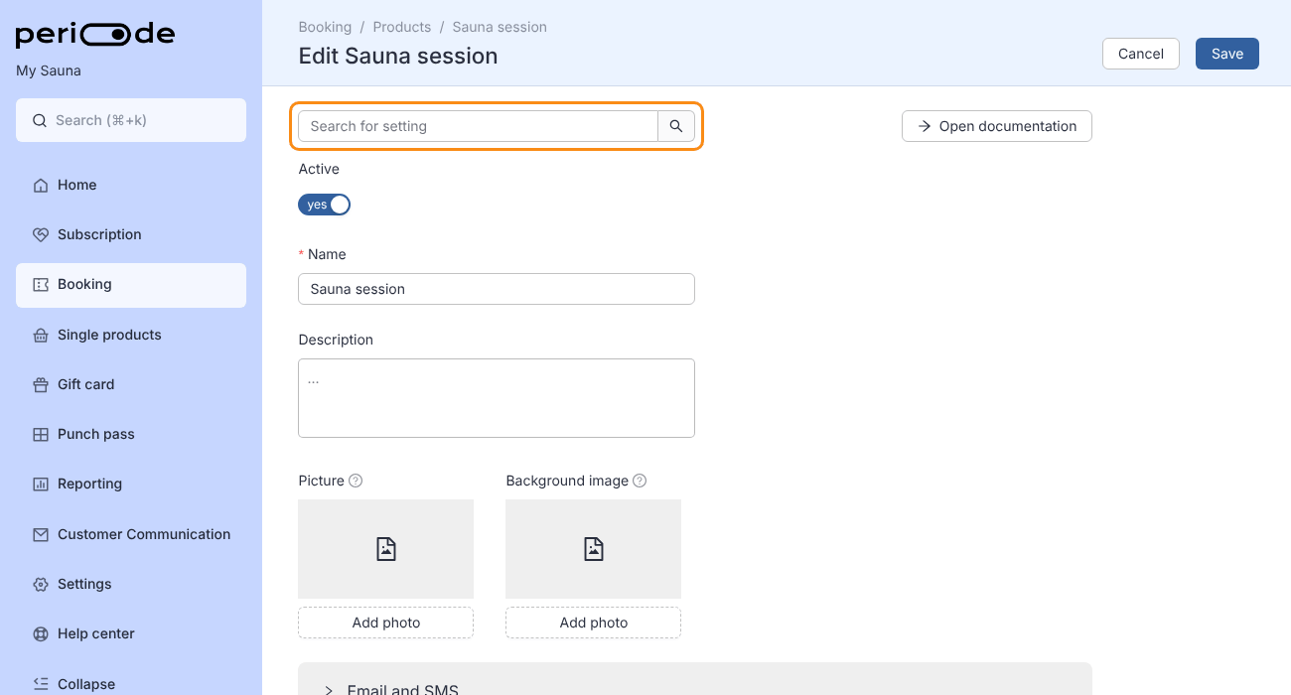Click the Customer Communication envelope icon
This screenshot has height=695, width=1291.
(x=41, y=534)
